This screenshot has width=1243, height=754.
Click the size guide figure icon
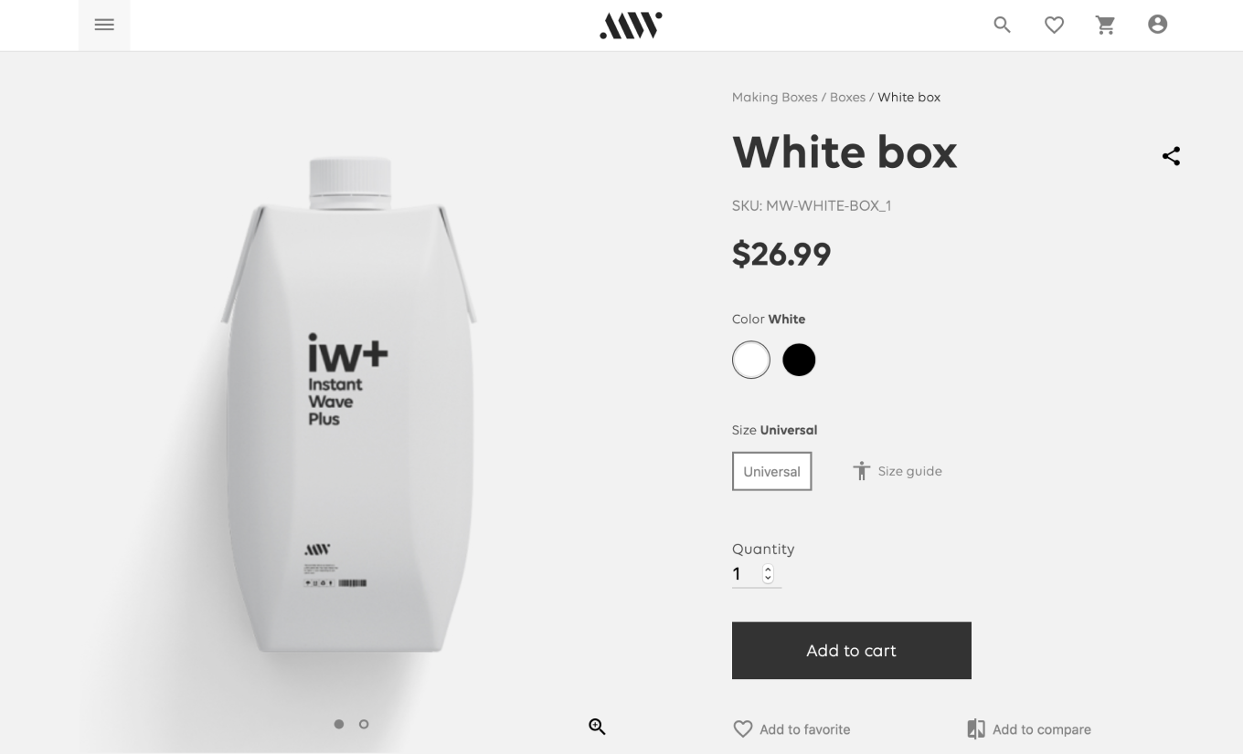pos(861,471)
